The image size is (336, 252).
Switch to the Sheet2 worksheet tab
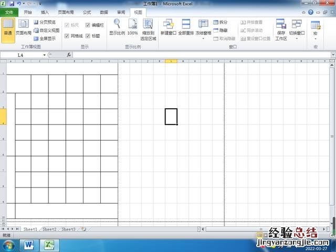(49, 229)
